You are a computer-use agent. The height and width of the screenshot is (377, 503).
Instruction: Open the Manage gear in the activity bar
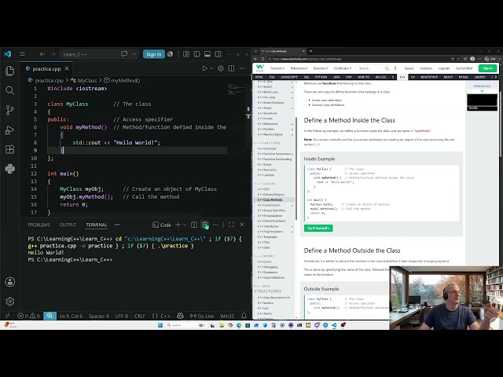coord(10,302)
